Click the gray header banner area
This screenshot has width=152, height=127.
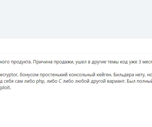pyautogui.click(x=76, y=19)
